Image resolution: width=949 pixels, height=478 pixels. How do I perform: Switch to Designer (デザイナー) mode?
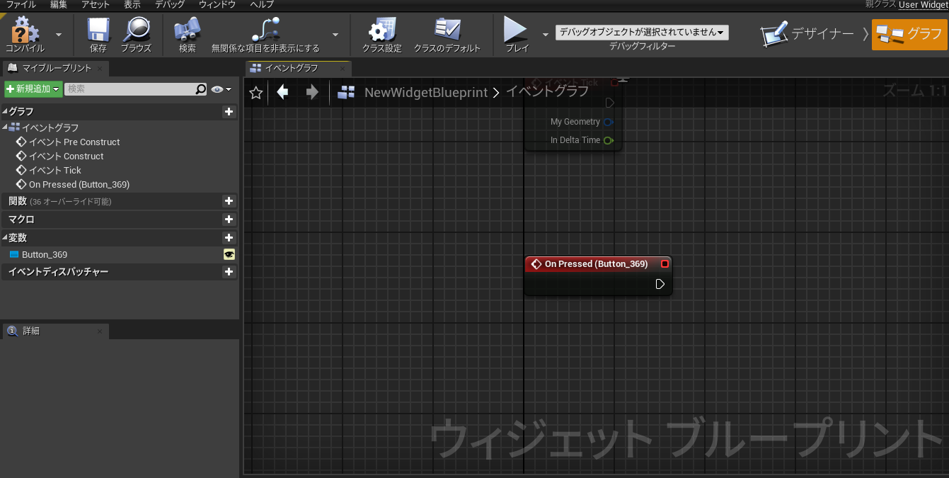tap(807, 33)
